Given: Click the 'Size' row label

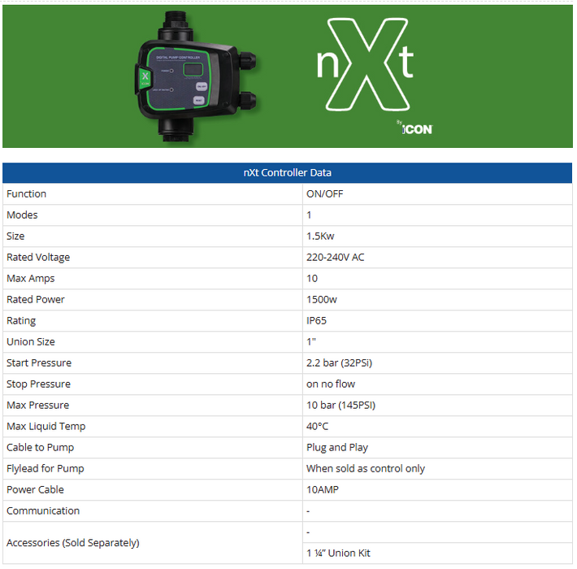Looking at the screenshot, I should click(15, 236).
